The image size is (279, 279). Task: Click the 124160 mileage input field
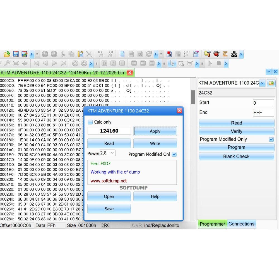point(109,131)
